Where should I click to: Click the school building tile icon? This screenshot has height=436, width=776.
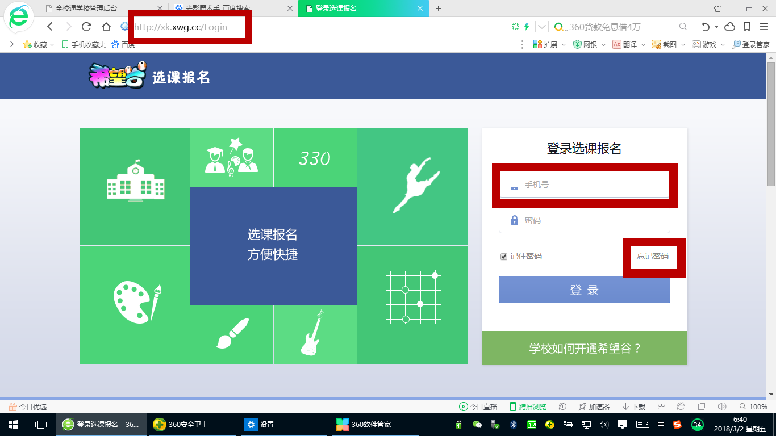click(135, 181)
